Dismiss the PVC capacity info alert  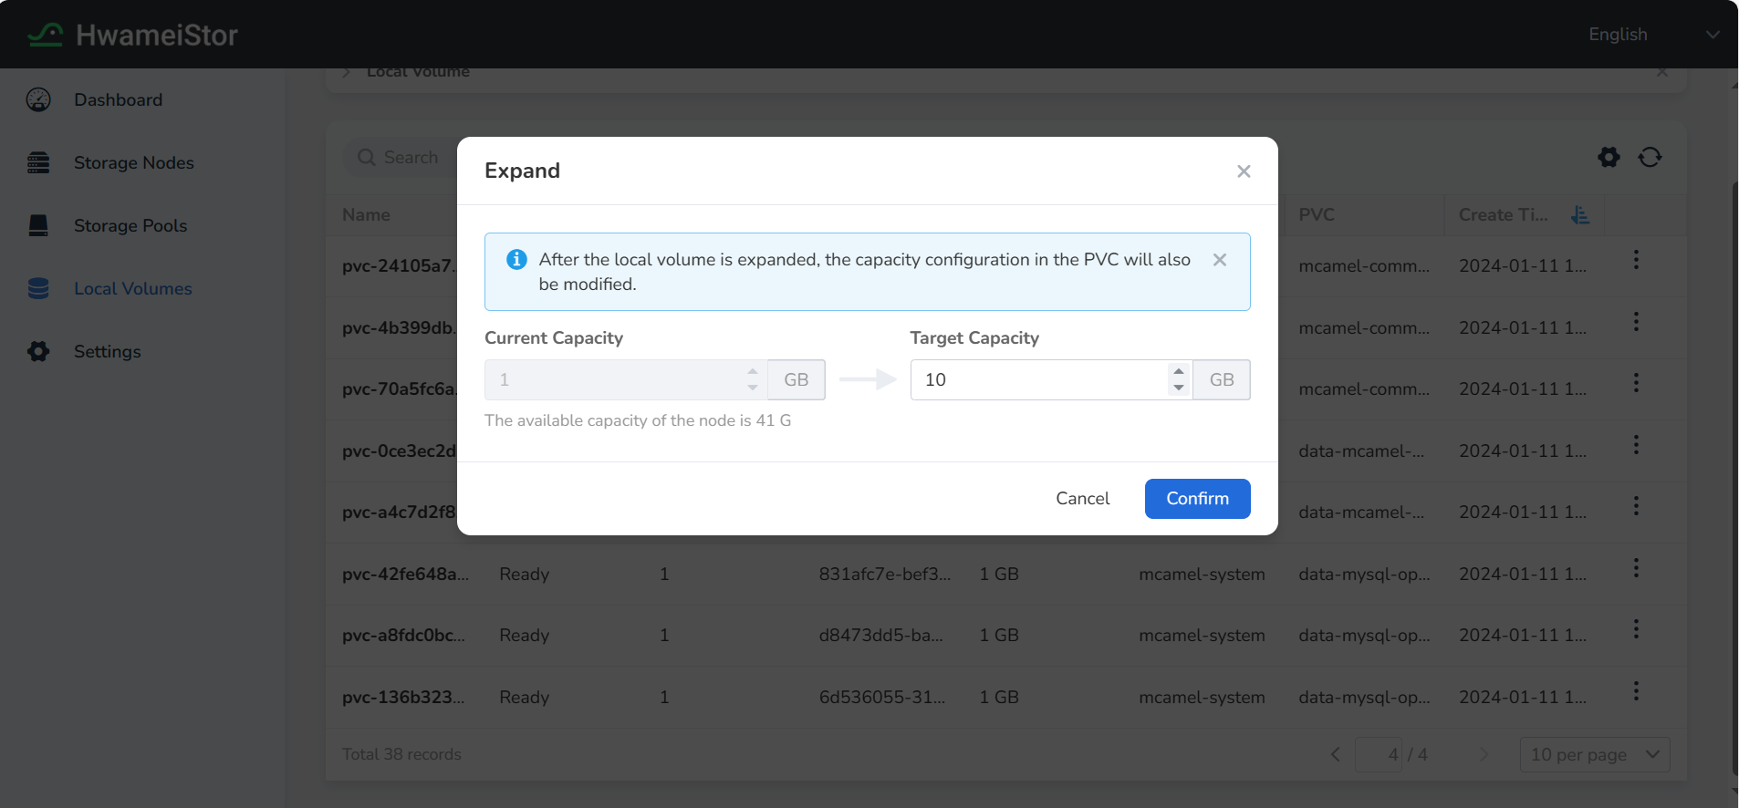coord(1219,260)
